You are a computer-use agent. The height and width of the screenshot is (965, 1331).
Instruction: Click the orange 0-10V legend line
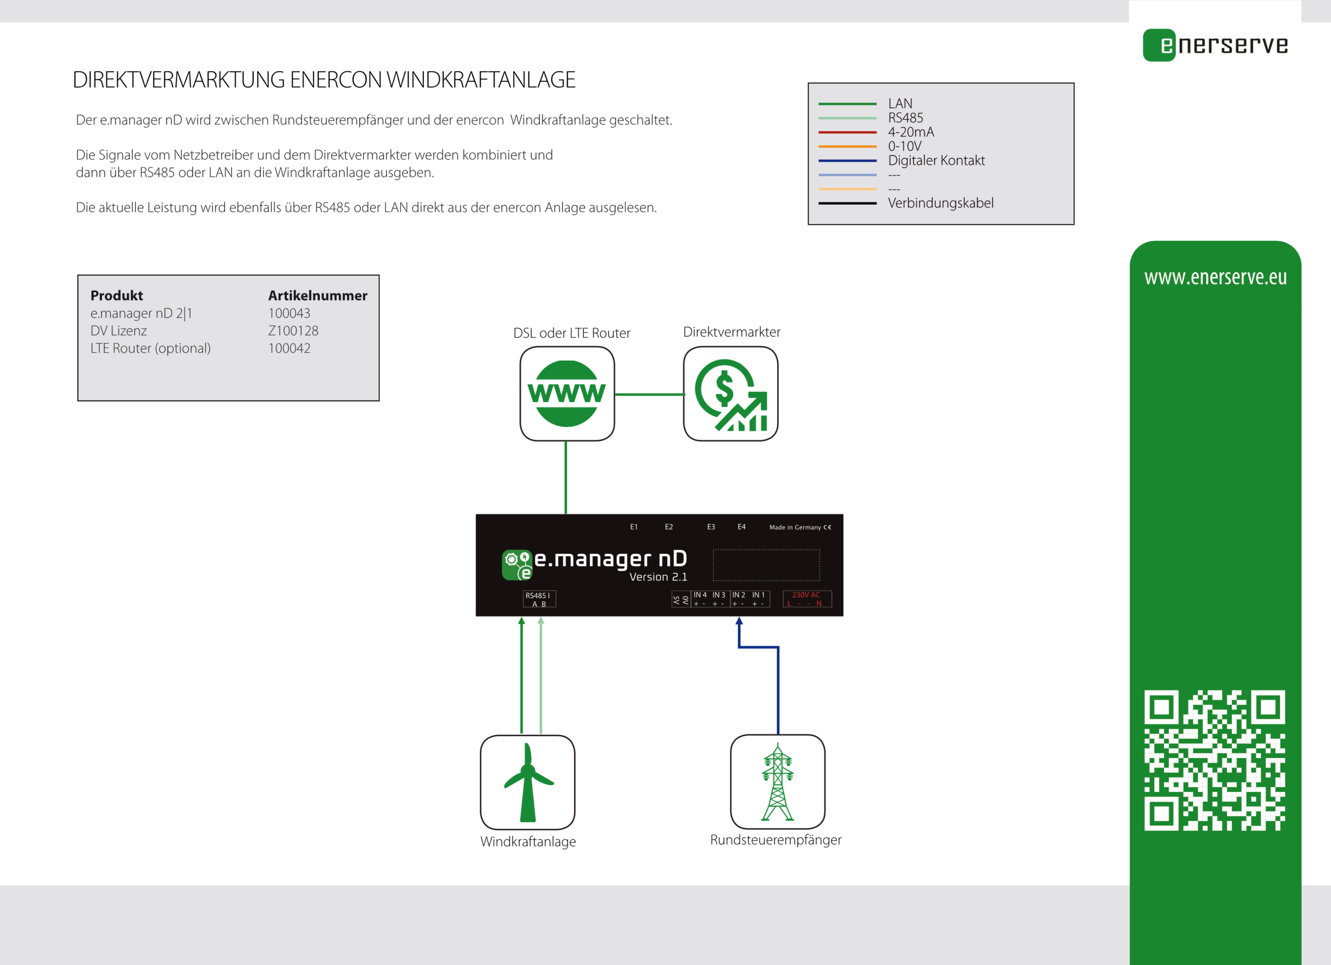(x=847, y=147)
